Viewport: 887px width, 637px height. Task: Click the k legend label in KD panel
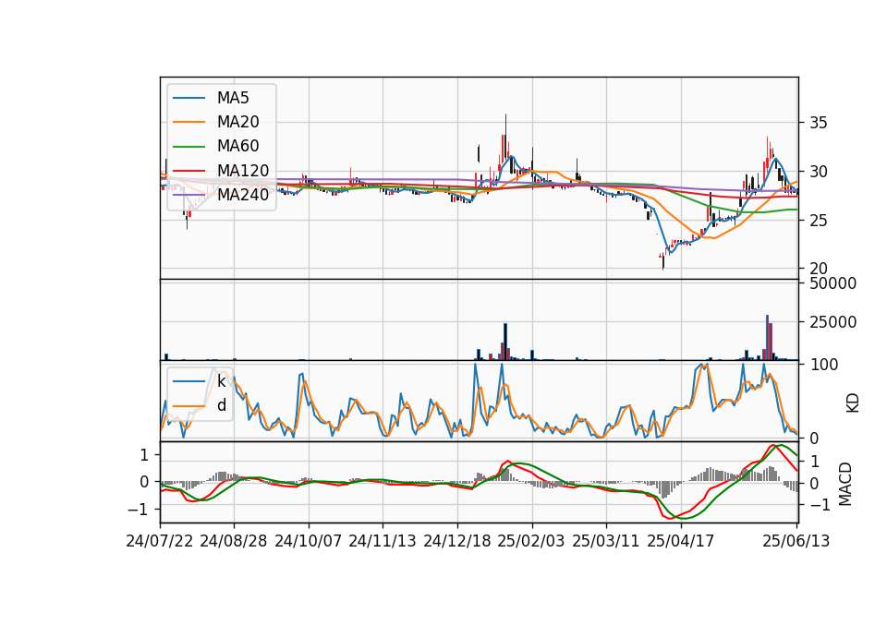pos(221,381)
